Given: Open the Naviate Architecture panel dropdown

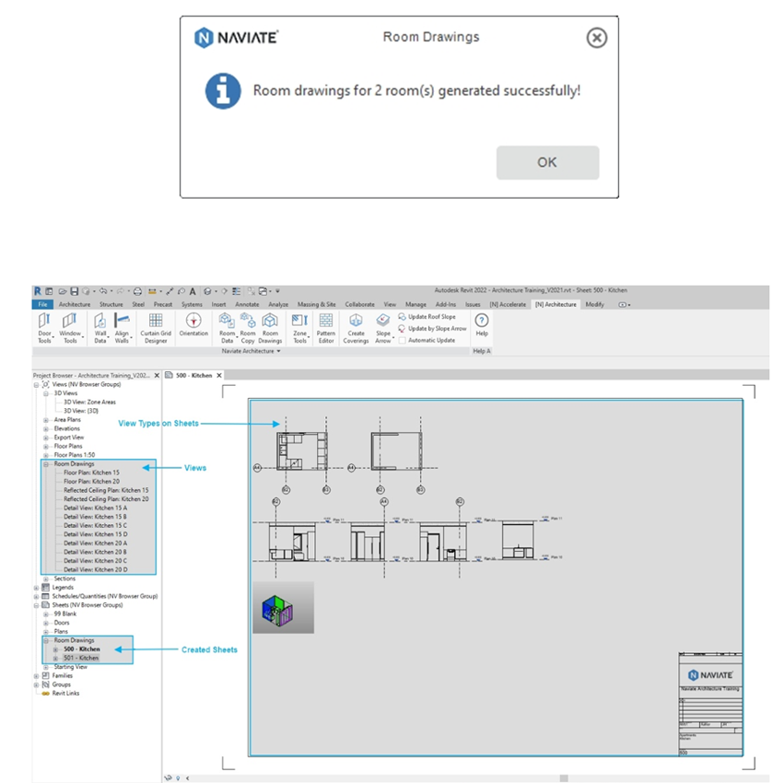Looking at the screenshot, I should (x=251, y=351).
